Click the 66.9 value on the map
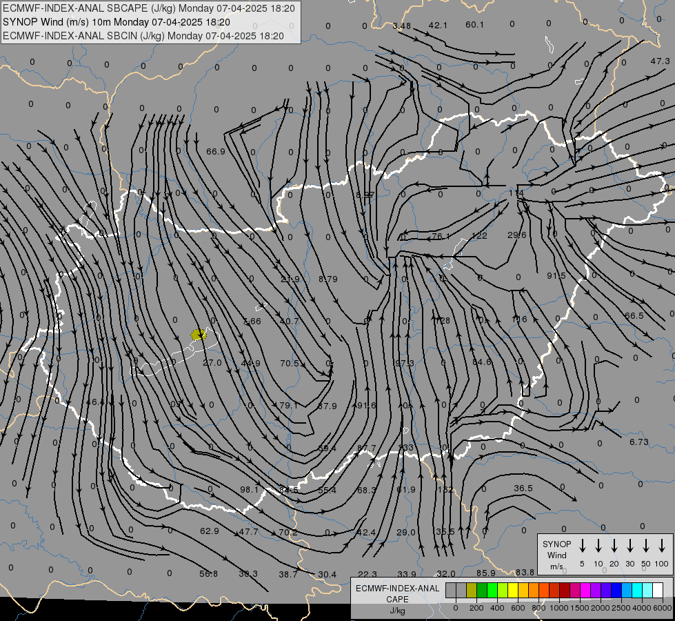This screenshot has width=675, height=621. coord(215,151)
